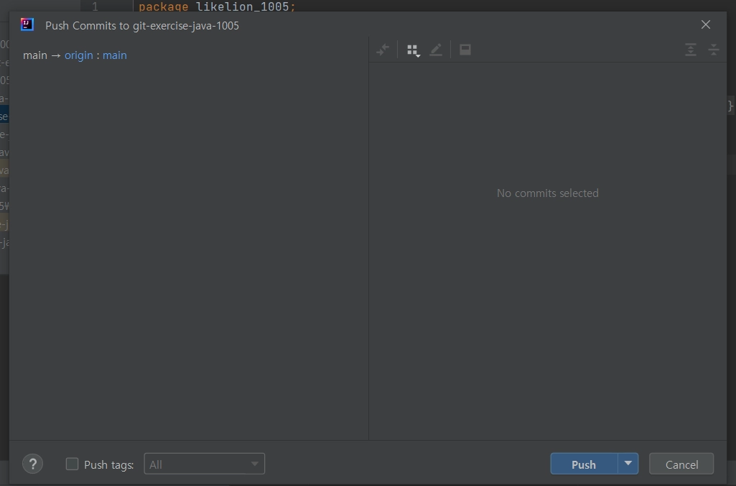The image size is (736, 486).
Task: Open the Push tags 'All' dropdown
Action: [204, 464]
